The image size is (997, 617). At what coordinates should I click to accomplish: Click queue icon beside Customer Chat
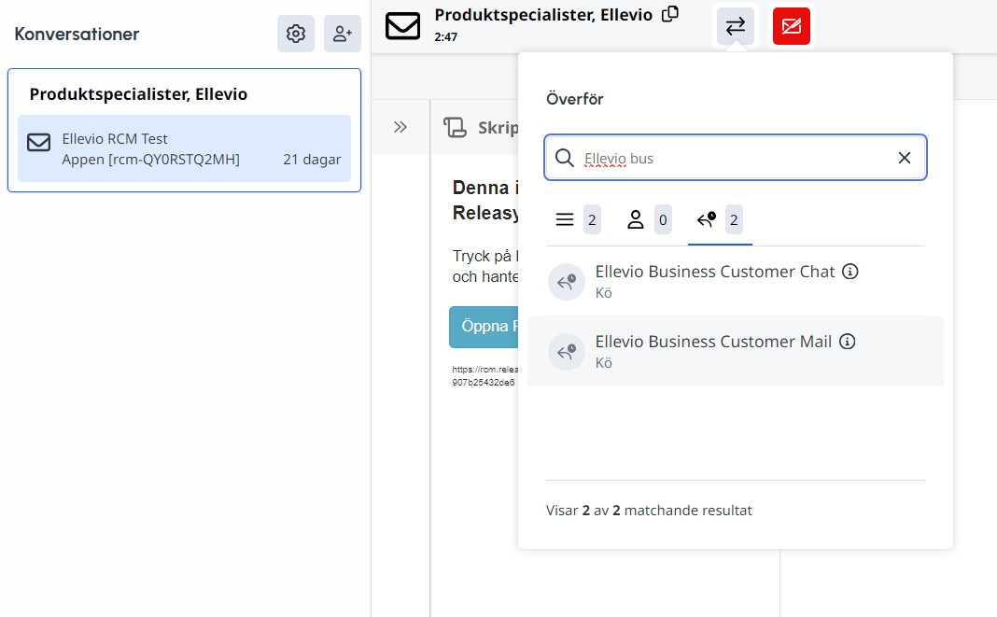point(567,282)
